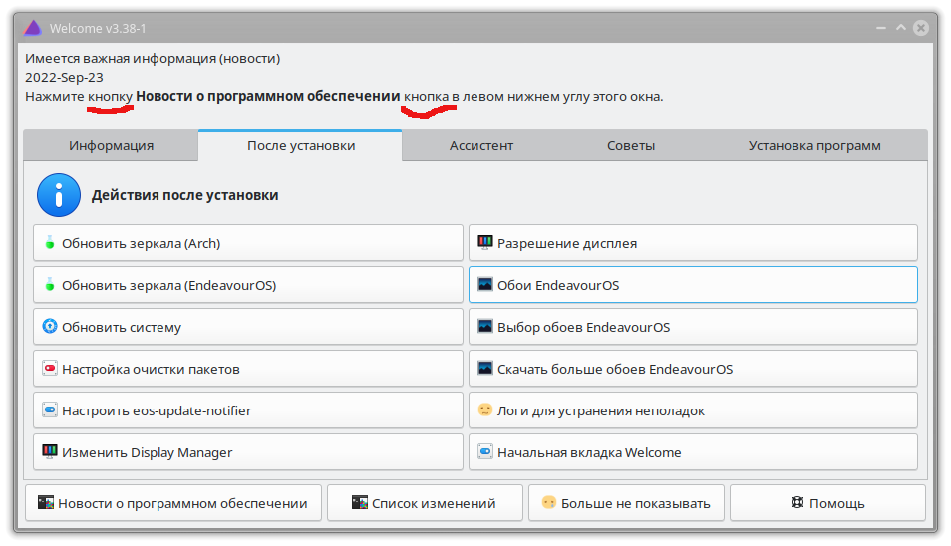Open Выбор обоев EndeavourOS
Image resolution: width=951 pixels, height=546 pixels.
point(693,327)
